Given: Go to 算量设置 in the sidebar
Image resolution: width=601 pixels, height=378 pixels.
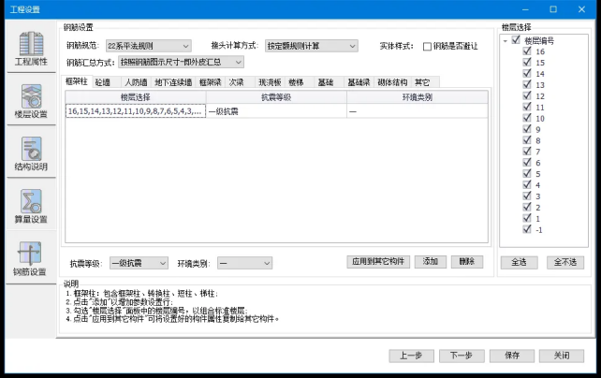Looking at the screenshot, I should [31, 206].
